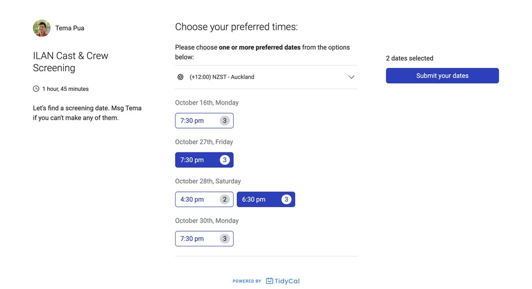Screen dimensions: 532x289
Task: Click Tema Pua's profile avatar
Action: coord(41,28)
